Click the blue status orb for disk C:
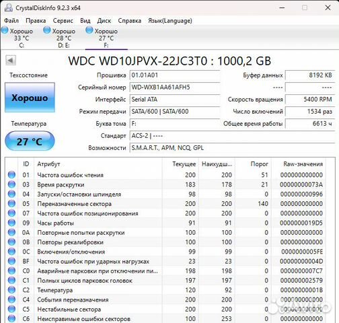 click(x=5, y=30)
